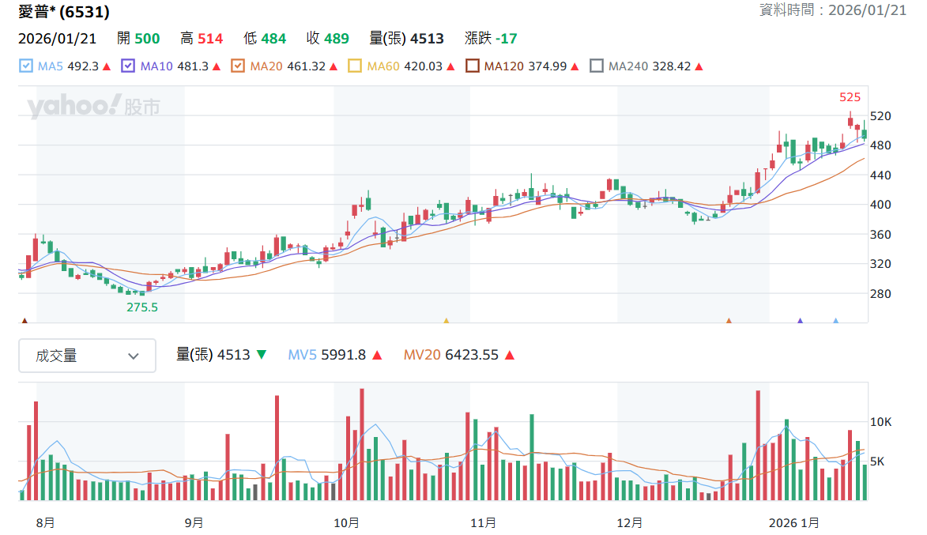Expand the chevron arrow beside 成交量
This screenshot has height=535, width=927.
134,356
